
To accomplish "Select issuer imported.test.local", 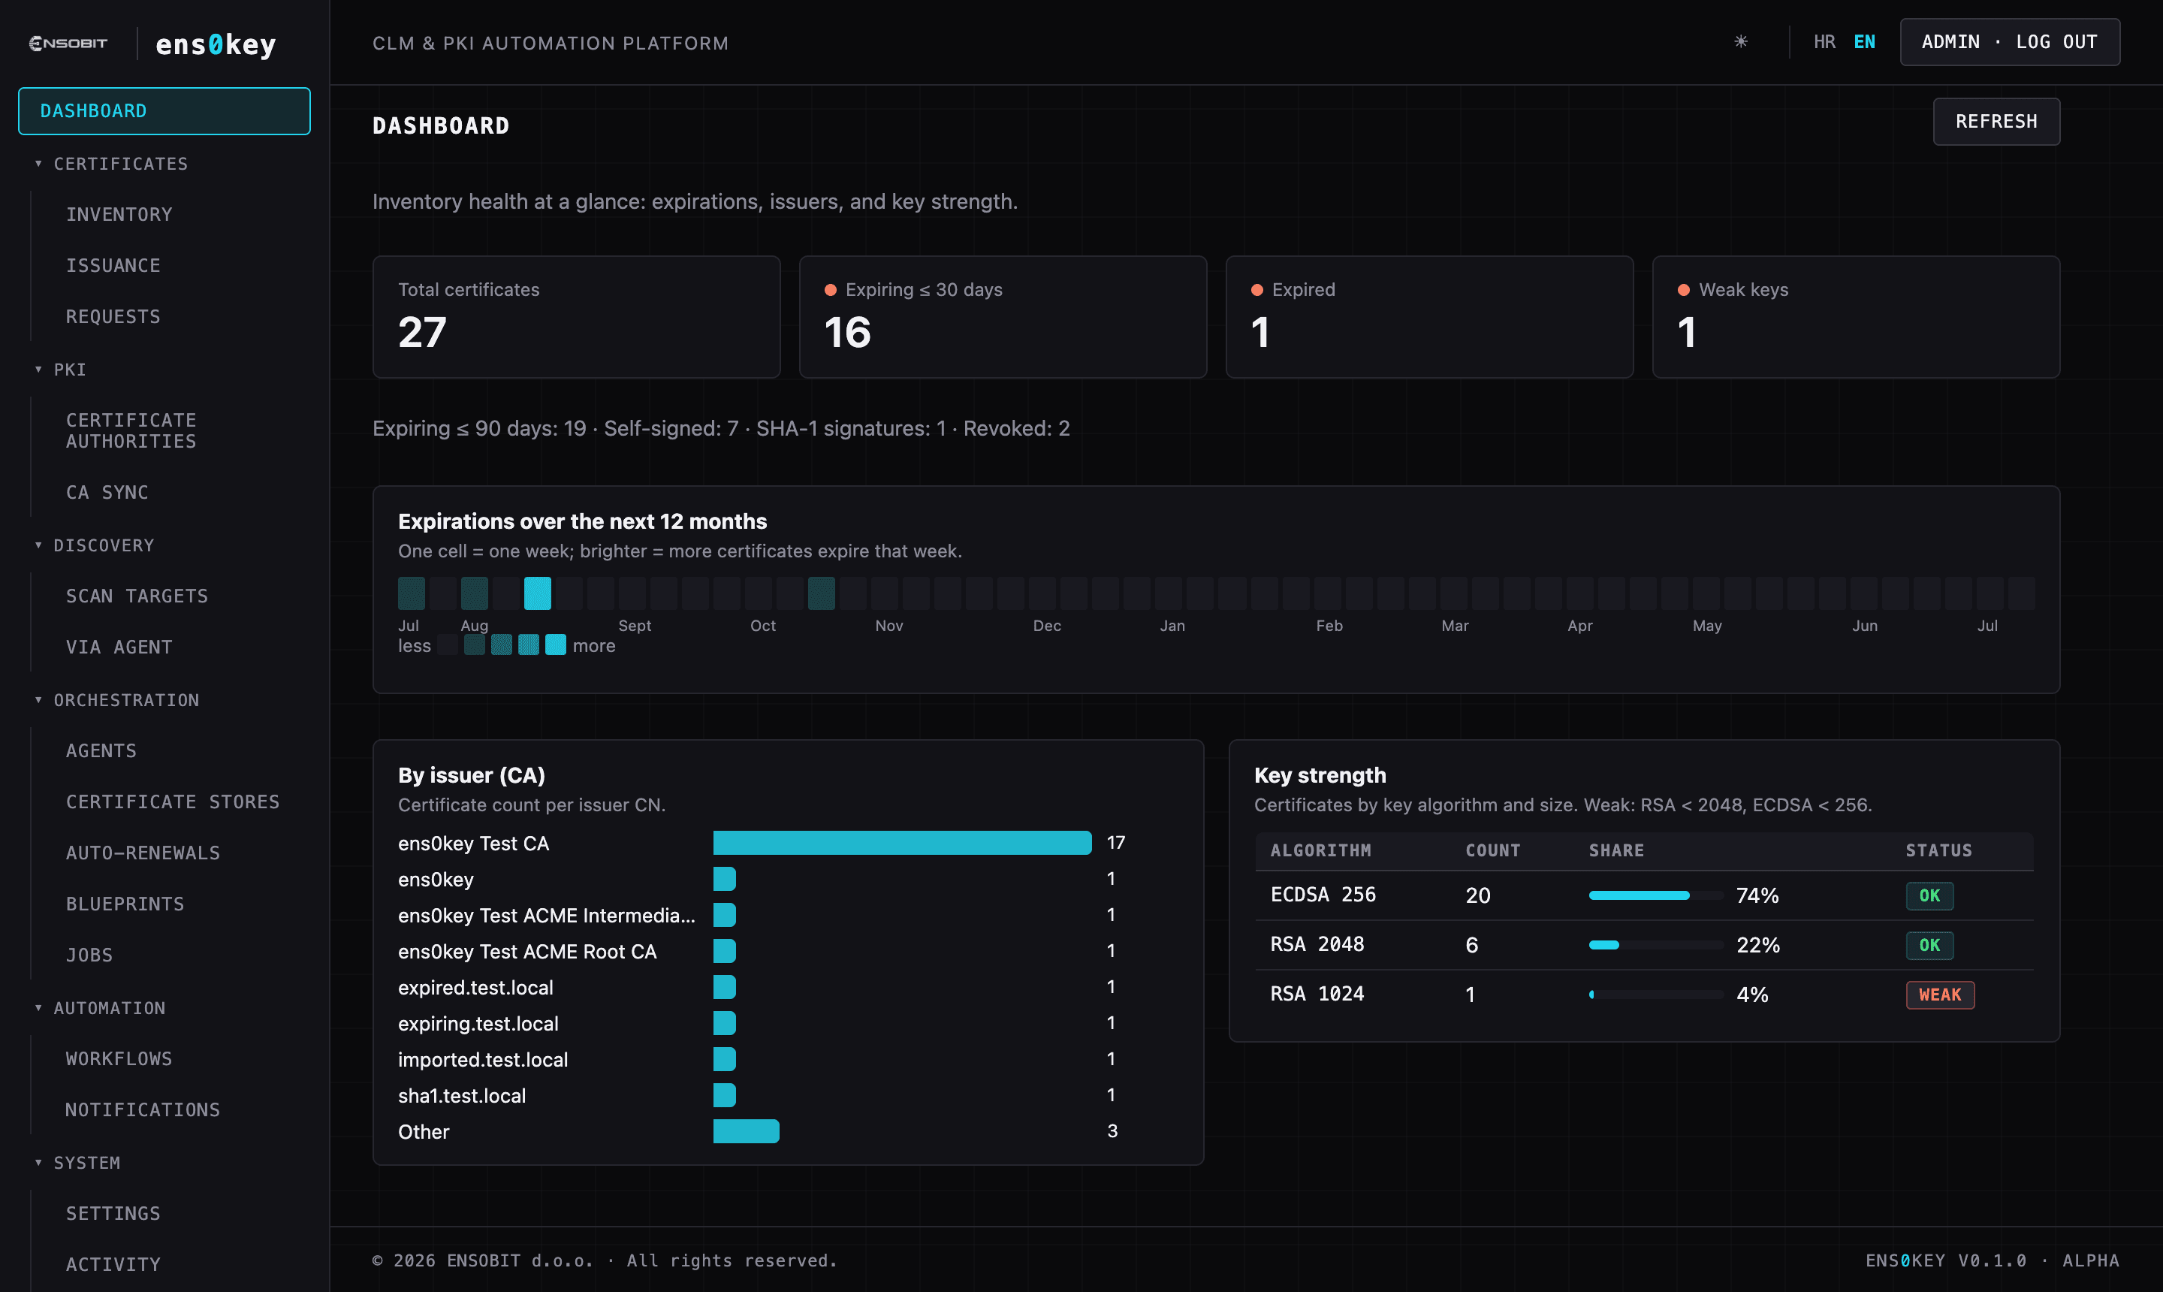I will pyautogui.click(x=483, y=1060).
